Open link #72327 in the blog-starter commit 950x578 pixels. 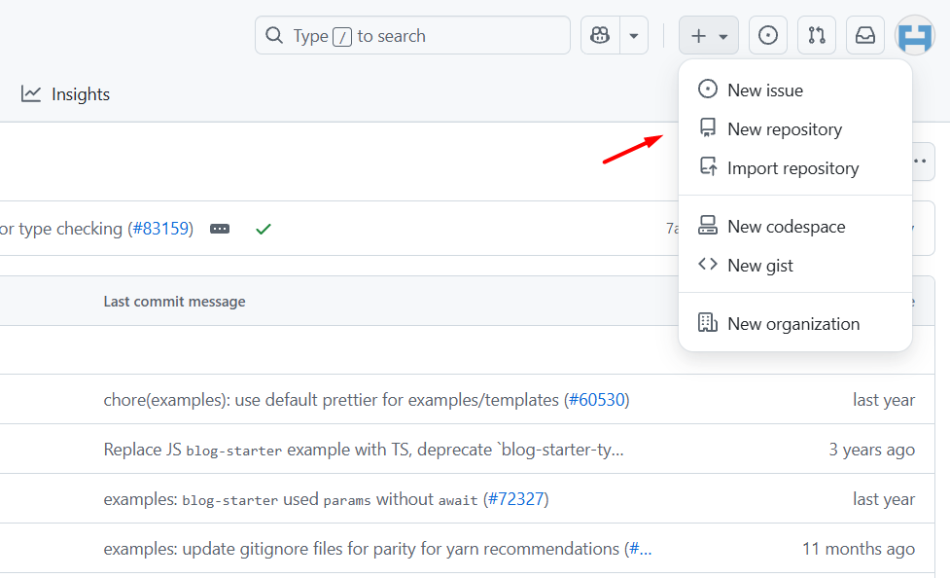[x=516, y=498]
